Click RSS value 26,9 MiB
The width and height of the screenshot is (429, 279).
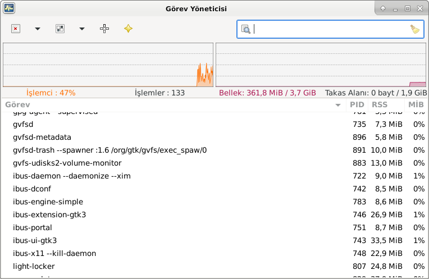tap(386, 214)
